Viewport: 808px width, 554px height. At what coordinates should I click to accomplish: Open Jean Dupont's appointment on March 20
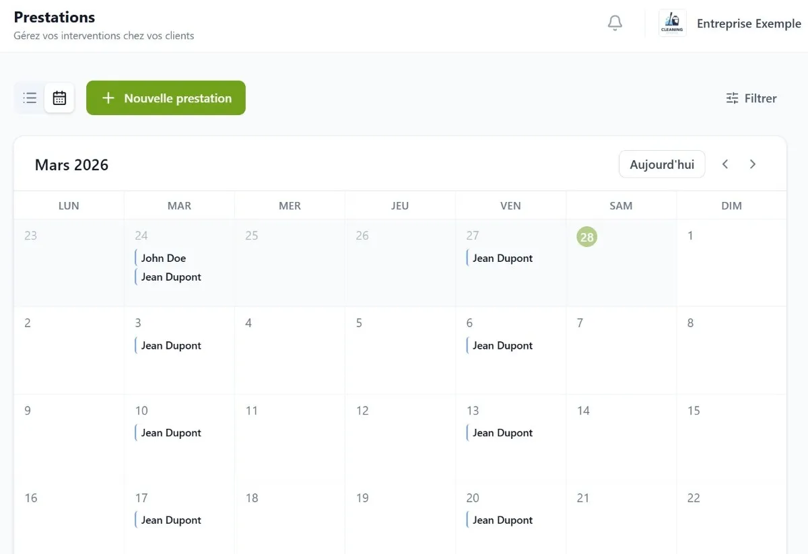502,520
